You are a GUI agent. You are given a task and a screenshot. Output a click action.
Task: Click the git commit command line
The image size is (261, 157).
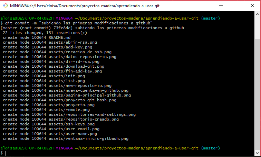pyautogui.click(x=79, y=23)
